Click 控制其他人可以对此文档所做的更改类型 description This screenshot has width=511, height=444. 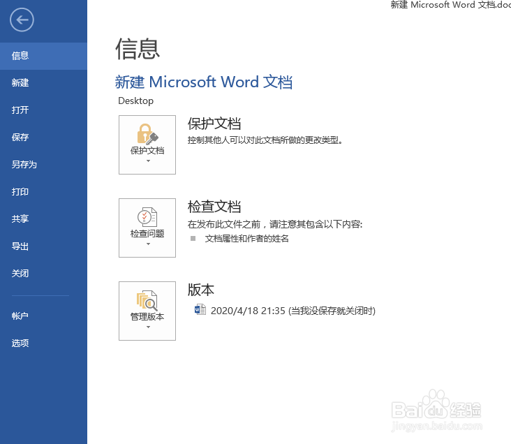tap(265, 140)
